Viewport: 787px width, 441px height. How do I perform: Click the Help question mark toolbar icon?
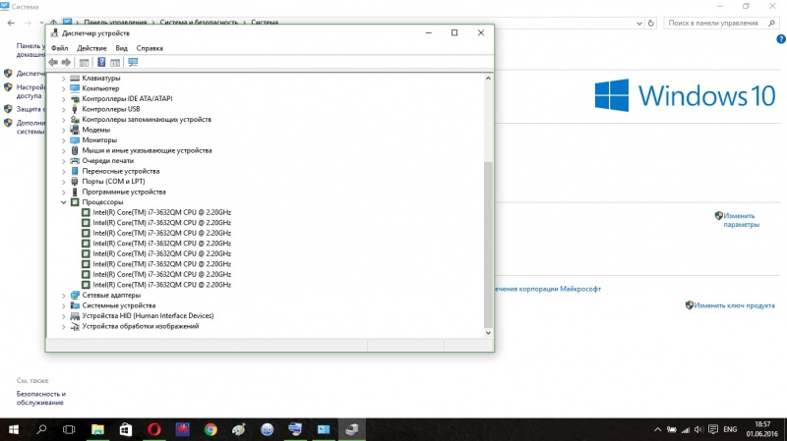(101, 62)
